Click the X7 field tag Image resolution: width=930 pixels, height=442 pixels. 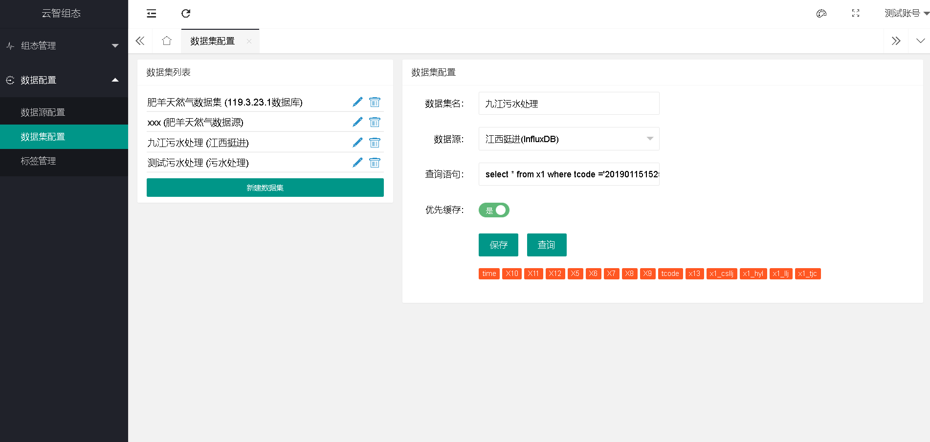612,274
